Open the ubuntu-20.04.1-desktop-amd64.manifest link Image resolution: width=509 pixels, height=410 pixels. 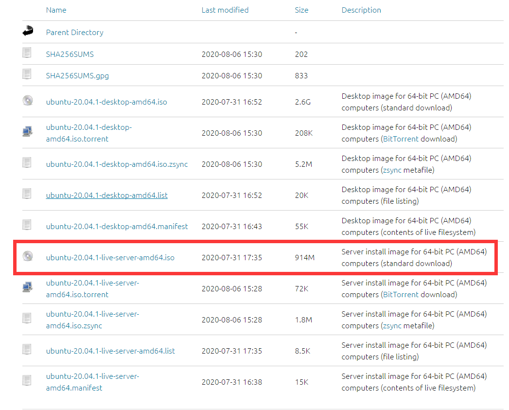pos(117,227)
